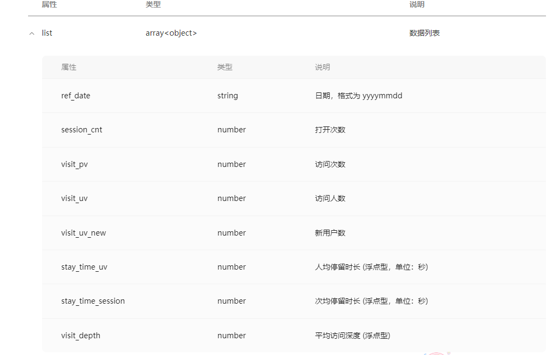The width and height of the screenshot is (553, 355).
Task: Click 'number' type in session_cnt row
Action: [231, 130]
